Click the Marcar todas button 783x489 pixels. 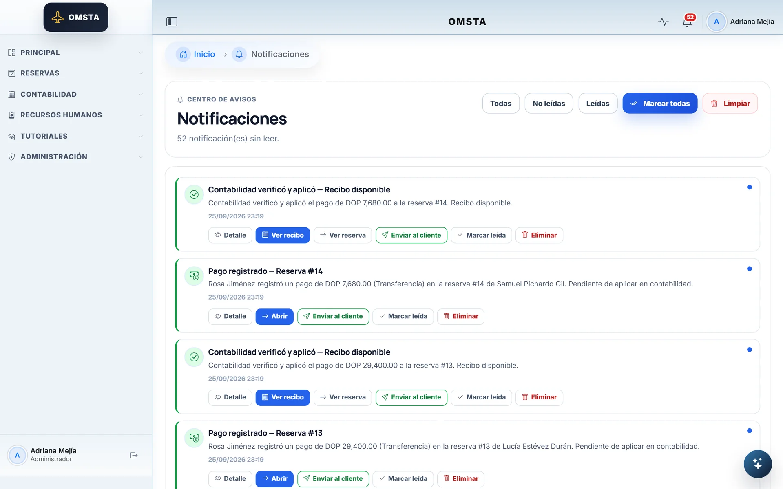tap(660, 104)
